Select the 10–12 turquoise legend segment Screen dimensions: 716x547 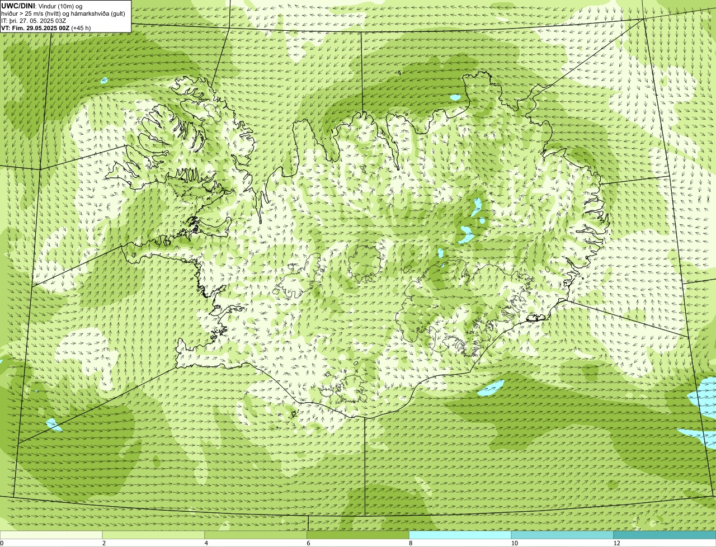point(563,535)
